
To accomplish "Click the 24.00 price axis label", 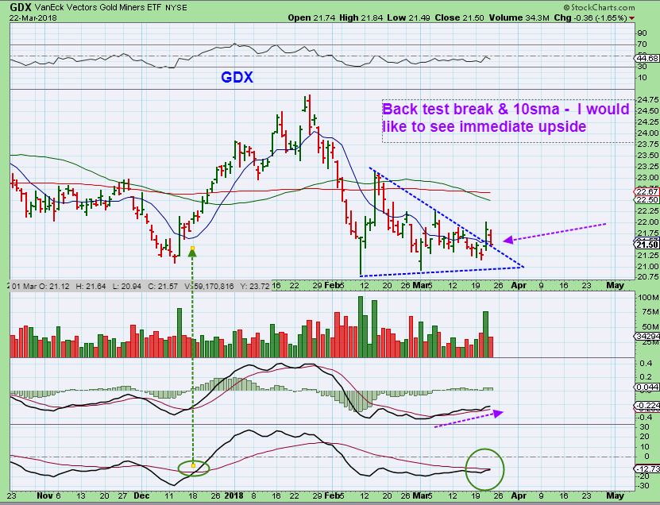I will click(649, 133).
